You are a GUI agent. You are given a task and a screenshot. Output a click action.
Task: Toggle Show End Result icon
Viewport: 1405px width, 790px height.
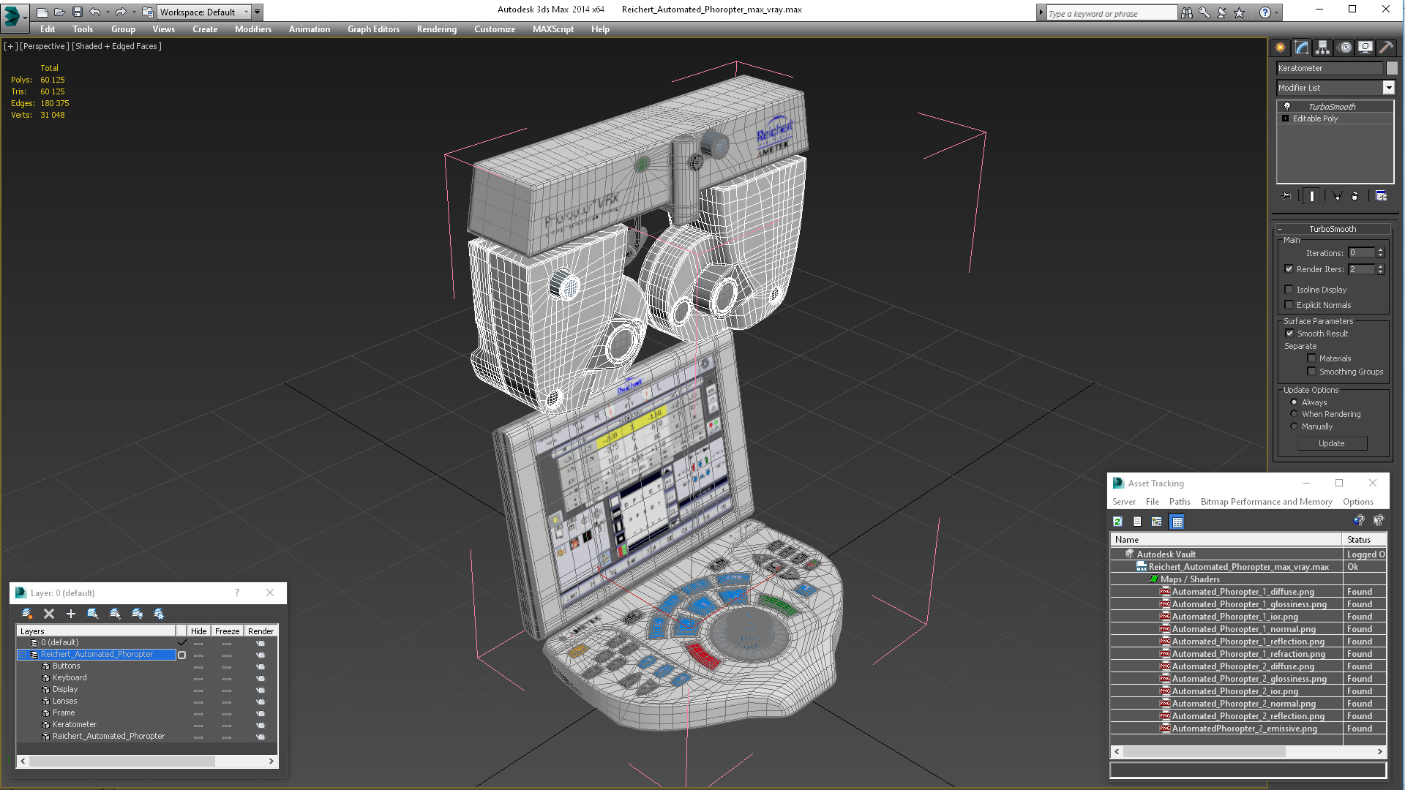pyautogui.click(x=1312, y=196)
